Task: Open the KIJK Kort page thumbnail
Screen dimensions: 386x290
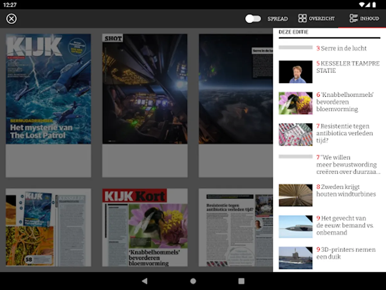Action: [145, 227]
